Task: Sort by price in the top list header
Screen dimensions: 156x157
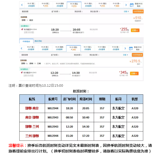Action: coord(126,12)
